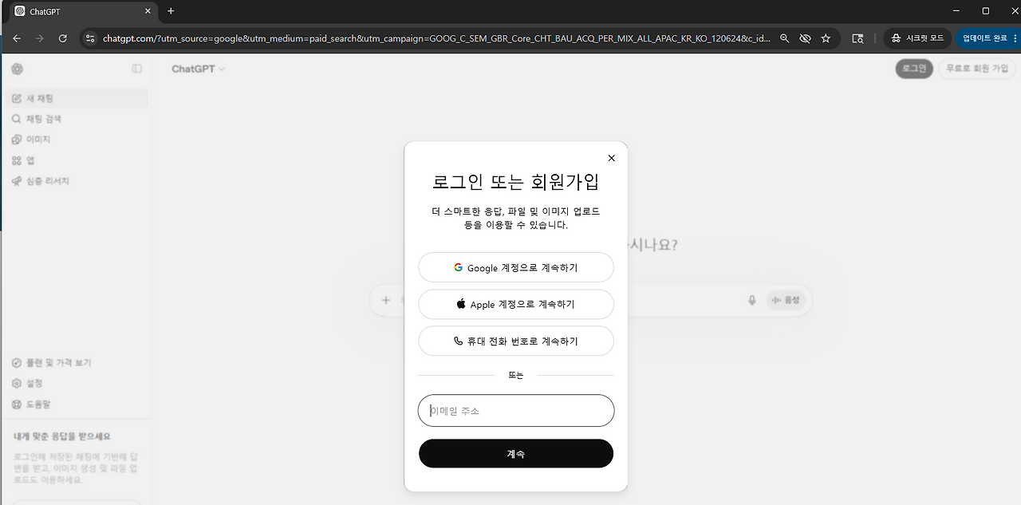The height and width of the screenshot is (505, 1021).
Task: Click heading 로그인 또는 회원가입
Action: coord(515,182)
